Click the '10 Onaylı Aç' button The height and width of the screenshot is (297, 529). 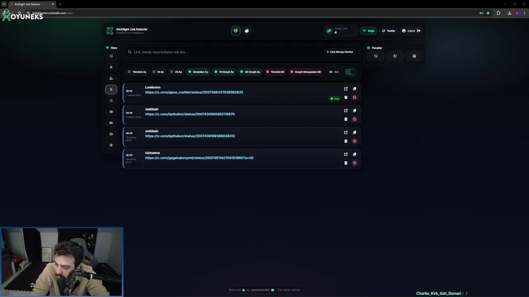[224, 72]
